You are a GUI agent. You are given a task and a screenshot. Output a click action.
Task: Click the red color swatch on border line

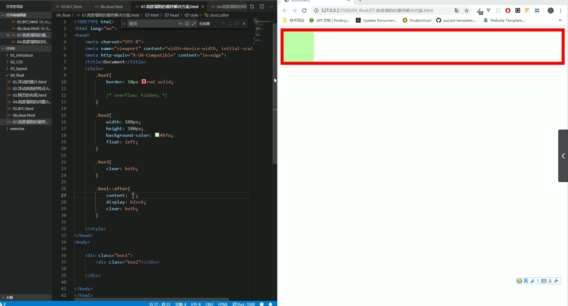point(144,82)
